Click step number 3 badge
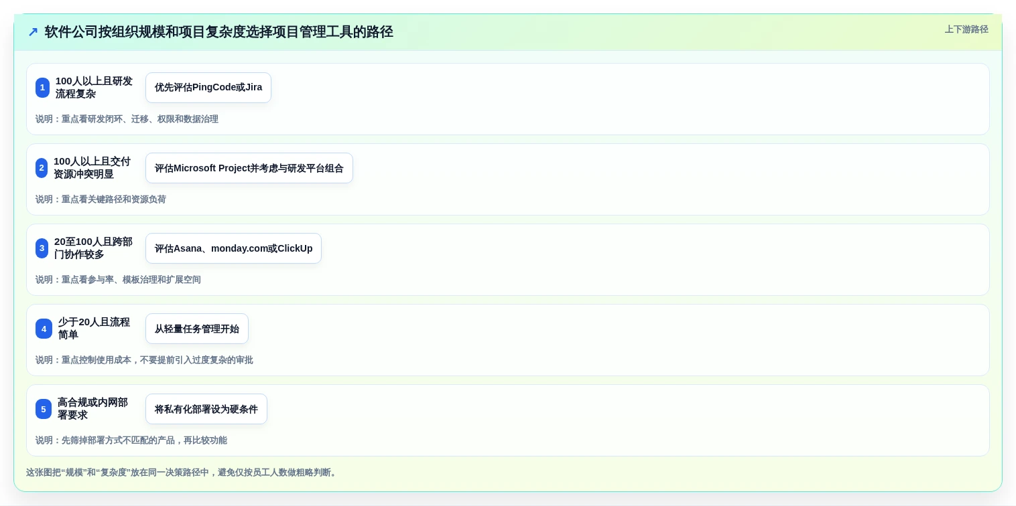1016x506 pixels. point(42,248)
